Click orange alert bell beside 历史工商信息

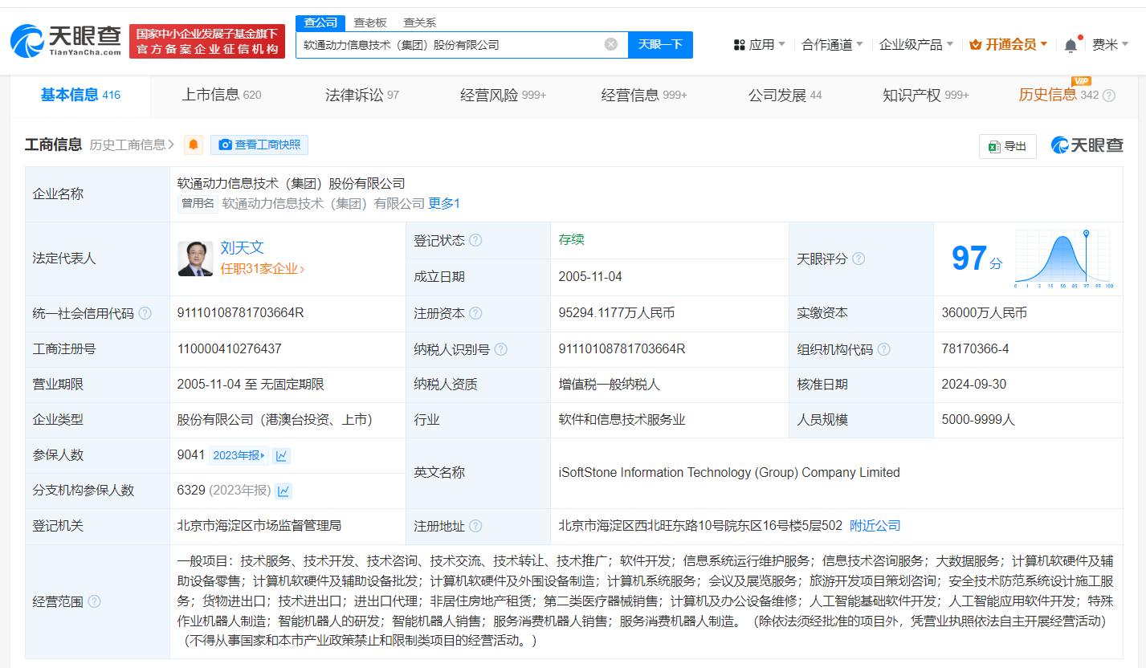tap(194, 145)
